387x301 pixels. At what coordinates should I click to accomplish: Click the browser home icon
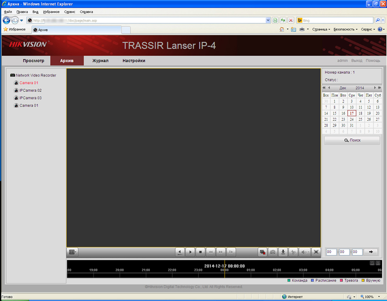(282, 29)
